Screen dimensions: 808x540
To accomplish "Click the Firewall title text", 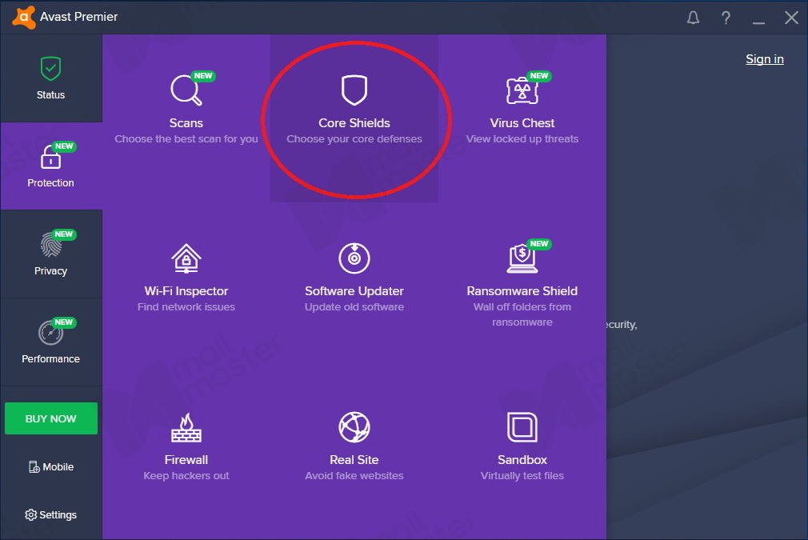I will [186, 460].
